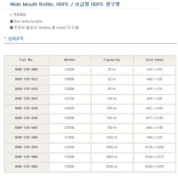Select the Size (mm) column header
Viewport: 178px width, 176px height.
[x=154, y=60]
